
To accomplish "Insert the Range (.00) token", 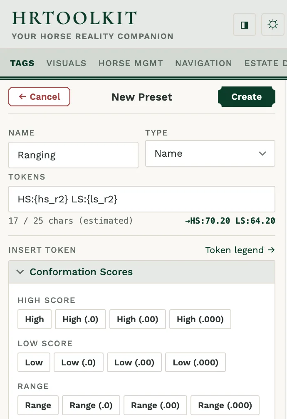I will click(155, 405).
